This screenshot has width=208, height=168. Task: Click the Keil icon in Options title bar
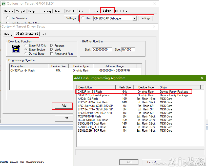point(4,4)
